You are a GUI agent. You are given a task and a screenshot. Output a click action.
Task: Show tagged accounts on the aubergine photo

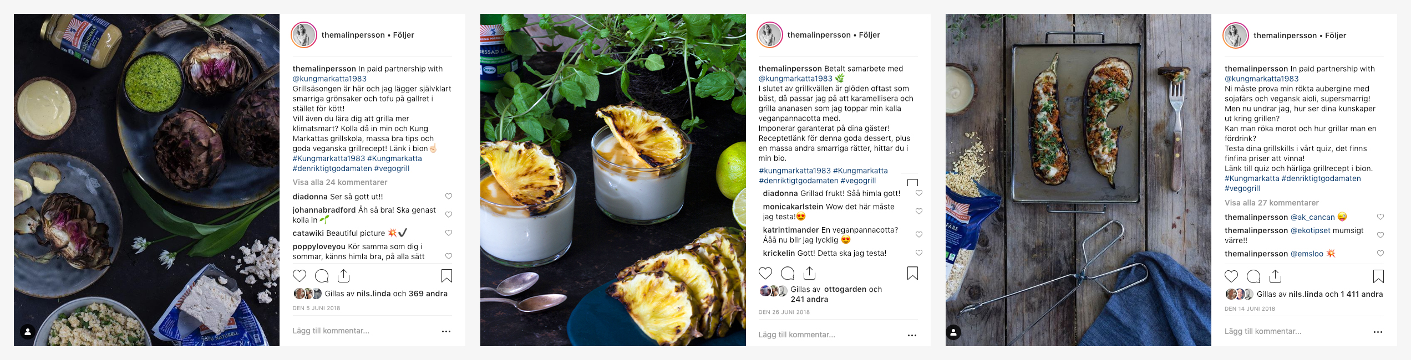(x=953, y=332)
